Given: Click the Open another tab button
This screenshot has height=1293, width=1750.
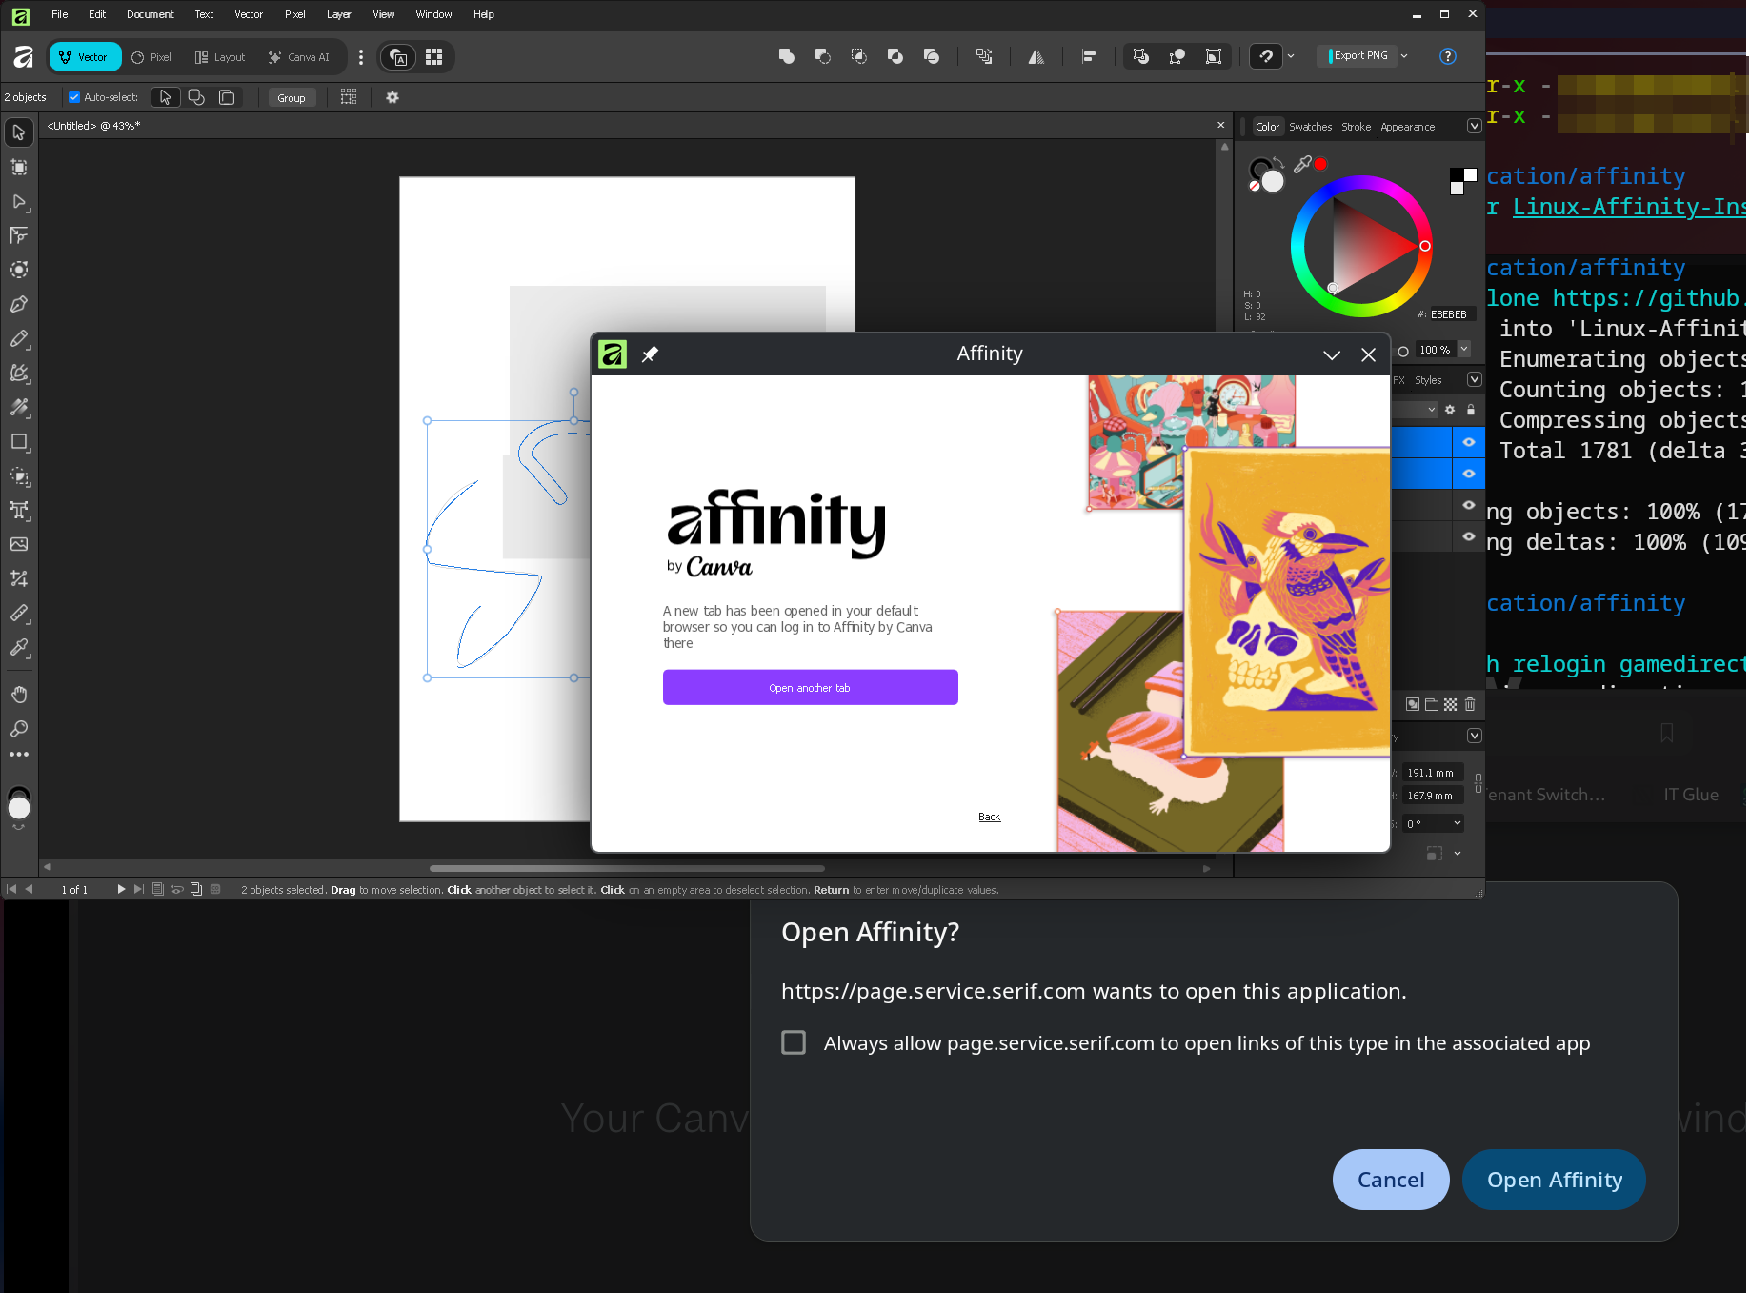Looking at the screenshot, I should point(810,687).
